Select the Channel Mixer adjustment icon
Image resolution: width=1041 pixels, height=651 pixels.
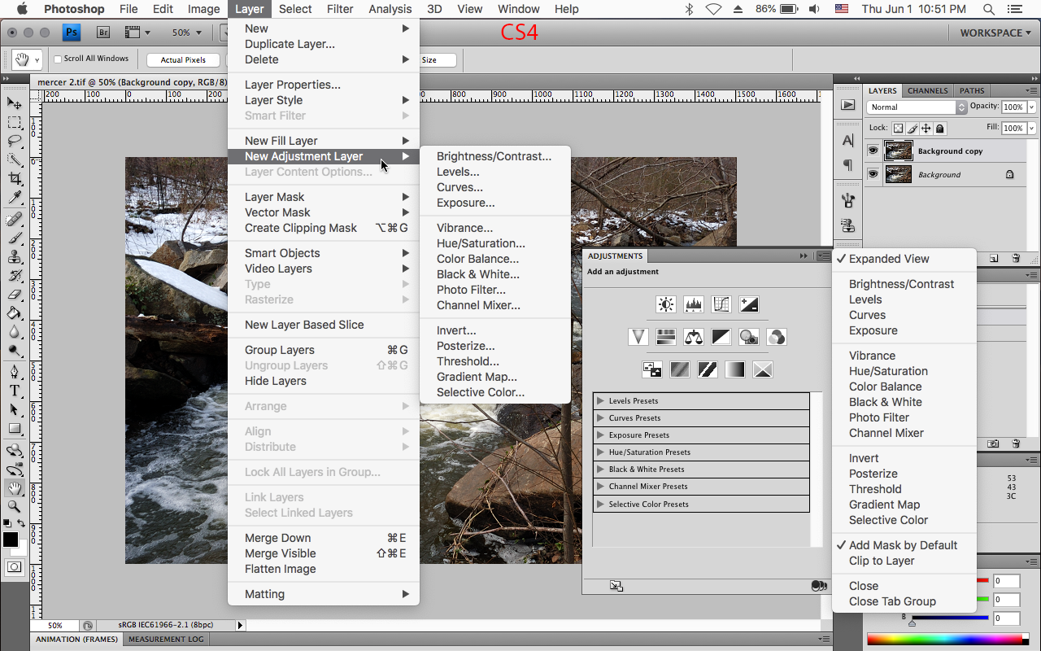[x=776, y=336]
